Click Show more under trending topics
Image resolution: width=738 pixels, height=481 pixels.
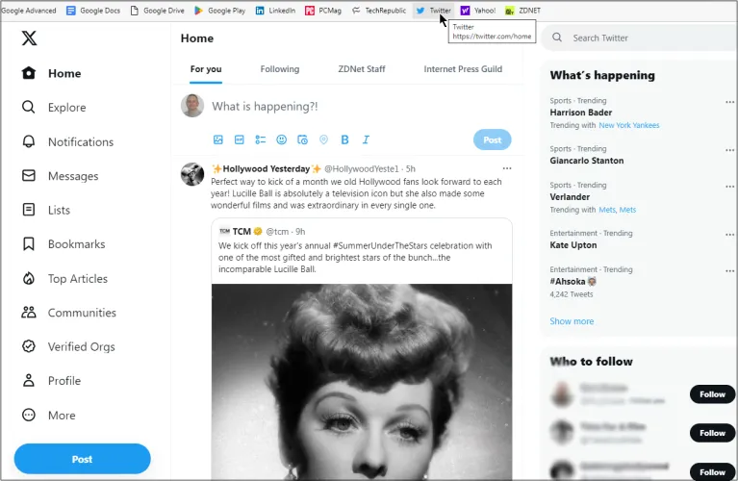tap(572, 321)
